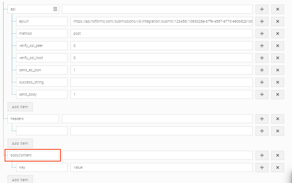Viewport: 292px width, 183px height.
Task: Click the apiUrl value field with hsforms URL
Action: coord(161,21)
